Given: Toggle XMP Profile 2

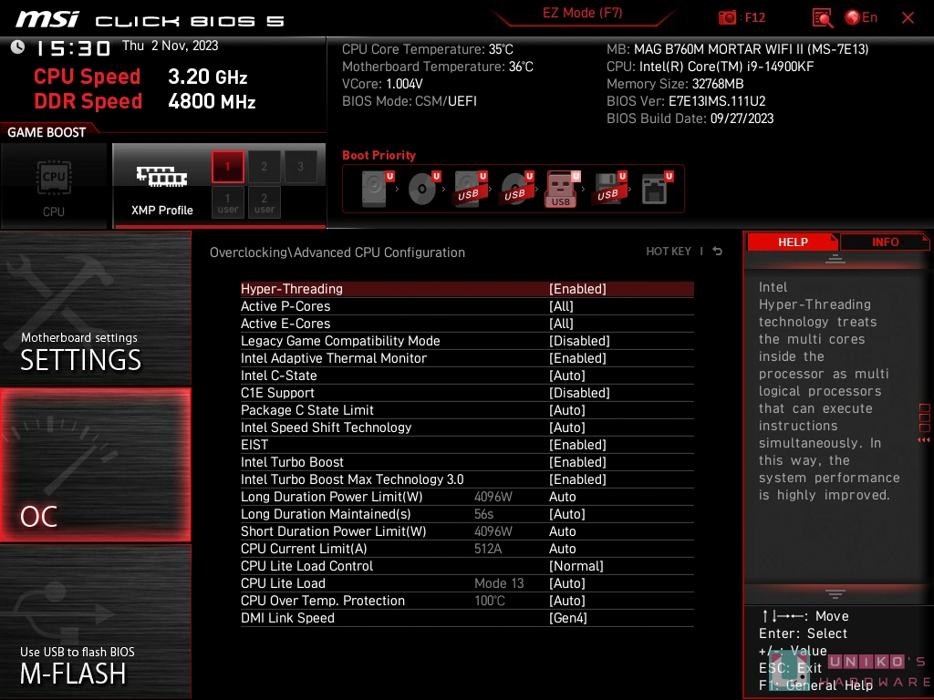Looking at the screenshot, I should tap(265, 167).
